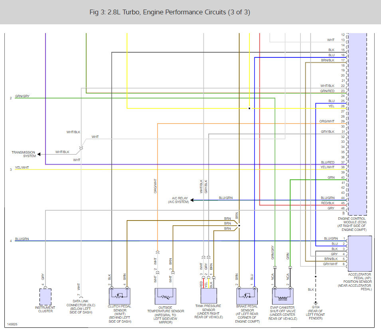Click the ACCELERATOR PEDAL (AP) POSITION SENSOR caption
Image resolution: width=381 pixels, height=331 pixels.
[x=355, y=282]
